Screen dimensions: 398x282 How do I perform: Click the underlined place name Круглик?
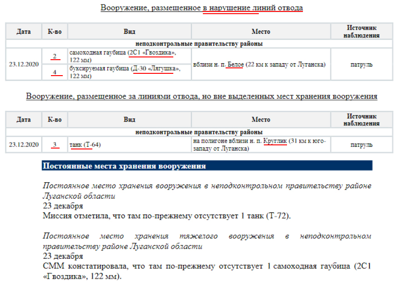[x=275, y=141]
